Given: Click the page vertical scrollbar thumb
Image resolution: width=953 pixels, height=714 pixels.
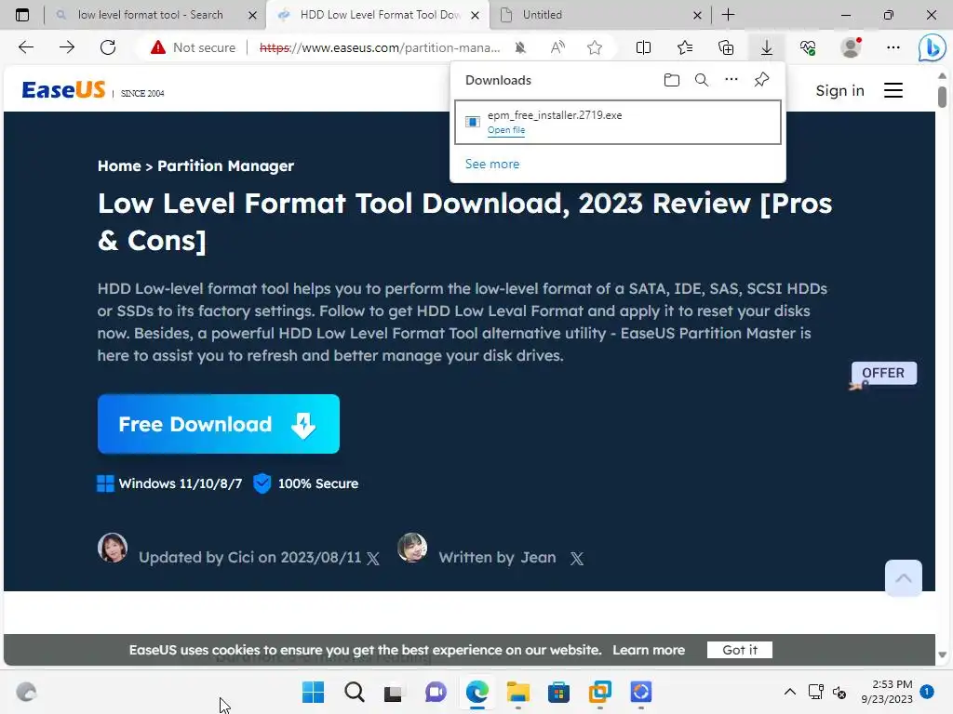Looking at the screenshot, I should 942,97.
